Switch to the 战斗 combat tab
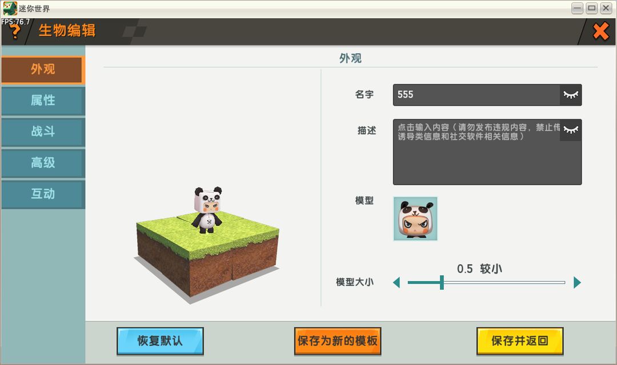 pyautogui.click(x=43, y=131)
